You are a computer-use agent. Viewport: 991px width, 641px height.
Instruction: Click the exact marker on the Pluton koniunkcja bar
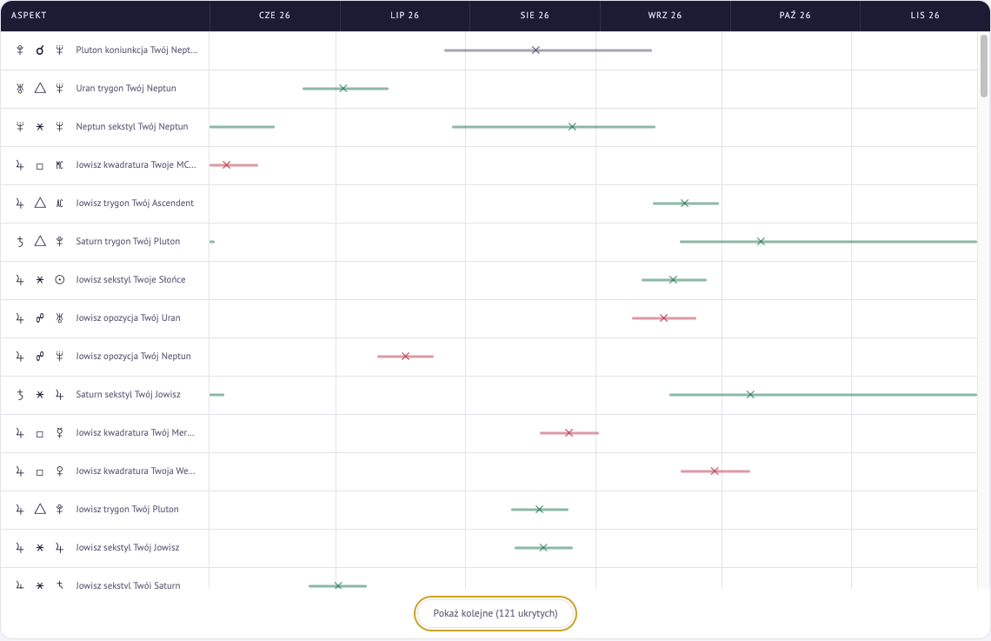pyautogui.click(x=536, y=50)
